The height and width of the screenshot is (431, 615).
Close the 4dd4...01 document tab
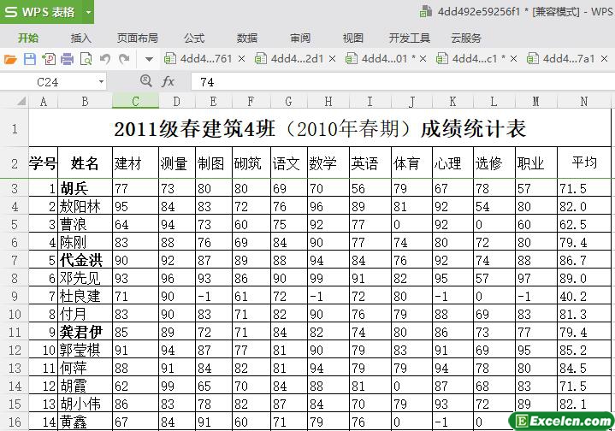point(423,59)
